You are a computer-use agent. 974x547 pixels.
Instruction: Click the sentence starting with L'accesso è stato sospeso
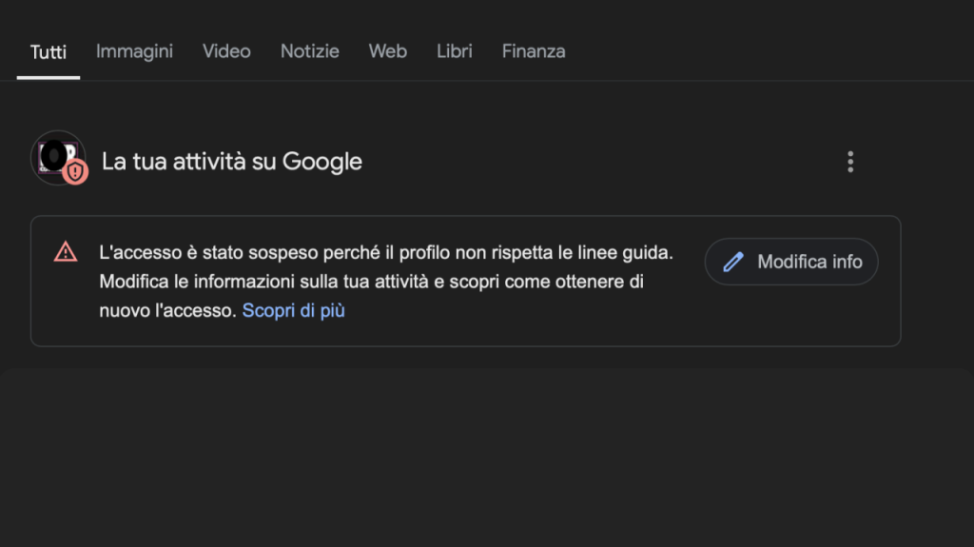tap(386, 252)
